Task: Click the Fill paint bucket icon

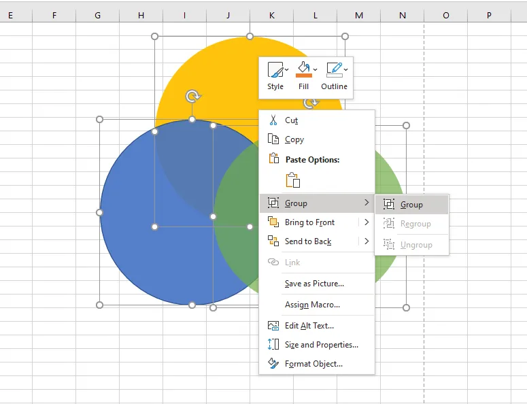Action: (303, 68)
